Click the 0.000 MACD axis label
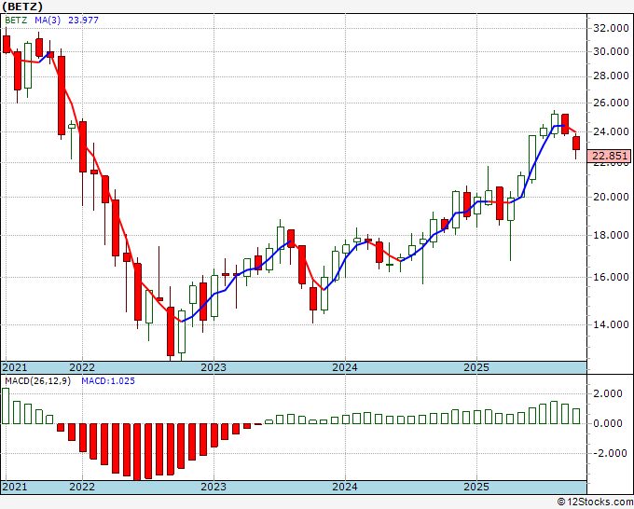This screenshot has height=509, width=634. point(610,423)
